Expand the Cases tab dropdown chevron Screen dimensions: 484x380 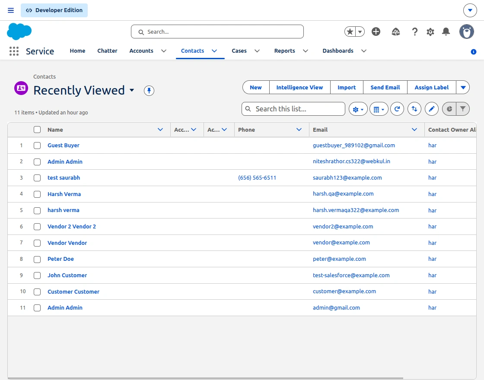click(x=257, y=51)
